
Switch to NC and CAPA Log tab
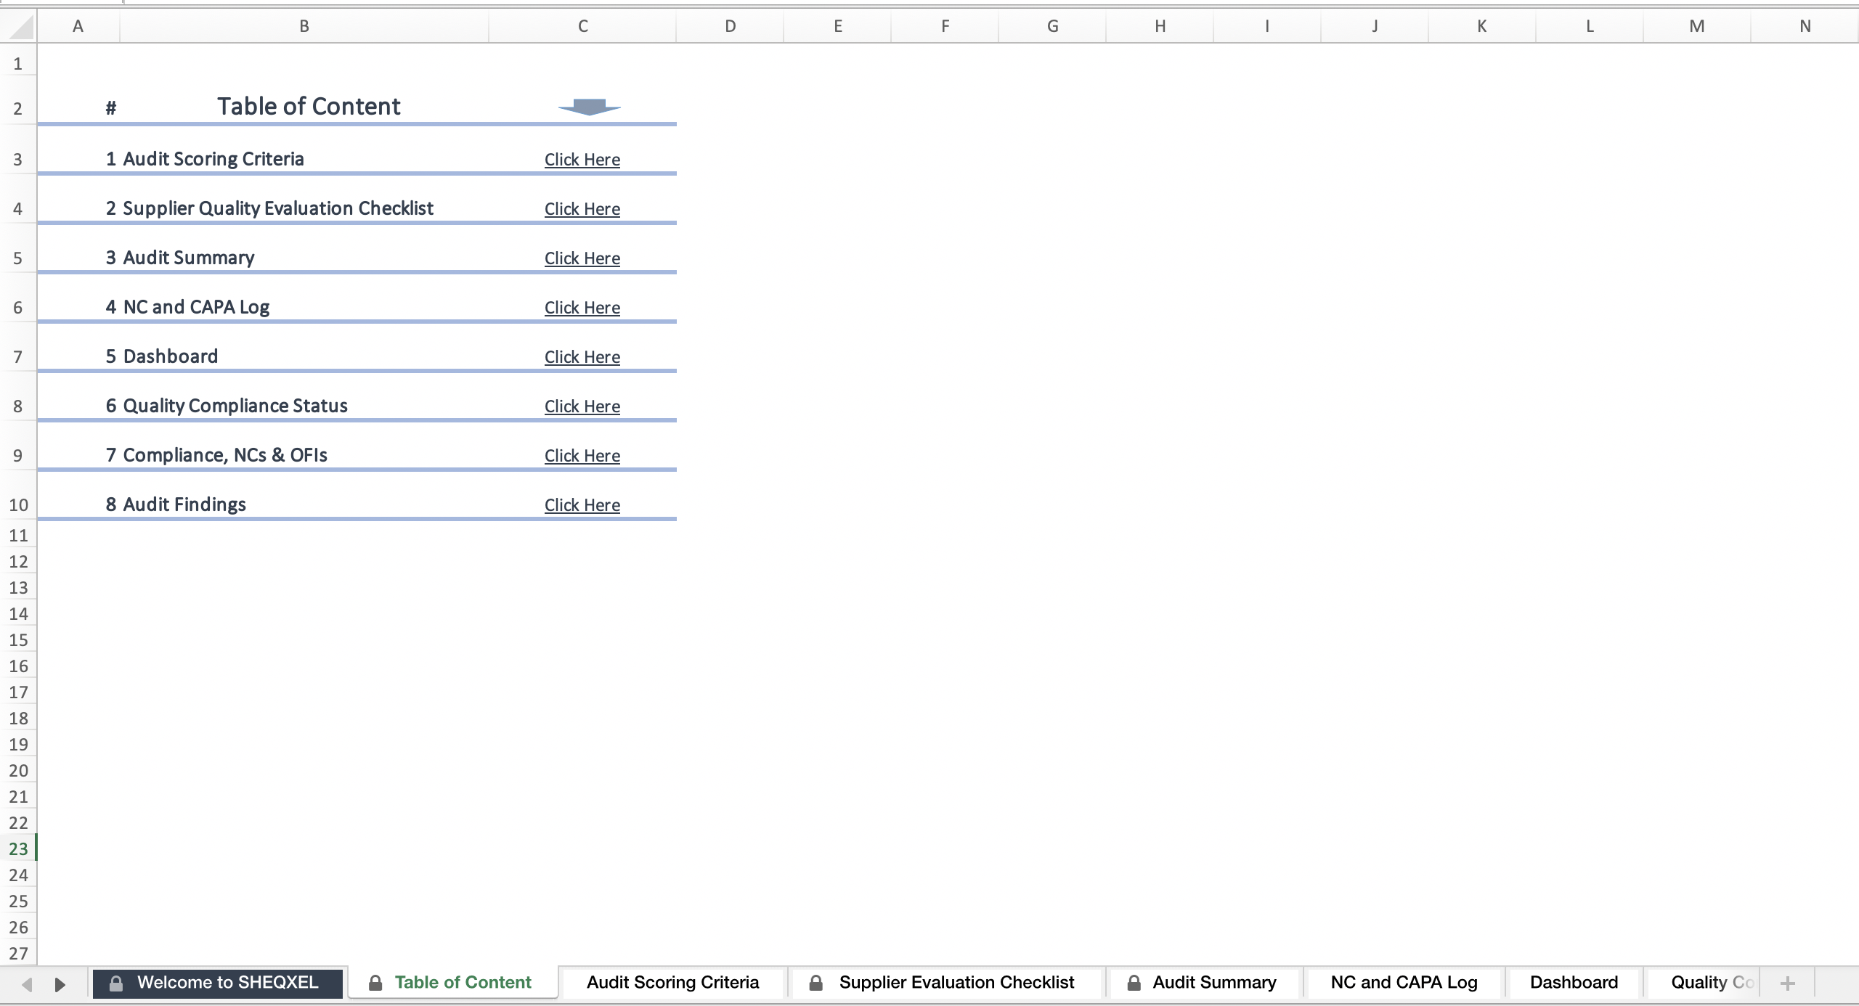click(x=1404, y=983)
